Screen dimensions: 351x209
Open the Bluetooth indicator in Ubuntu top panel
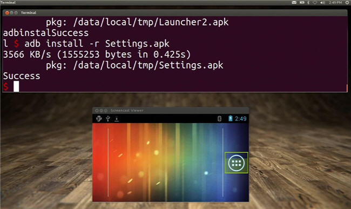[x=308, y=3]
